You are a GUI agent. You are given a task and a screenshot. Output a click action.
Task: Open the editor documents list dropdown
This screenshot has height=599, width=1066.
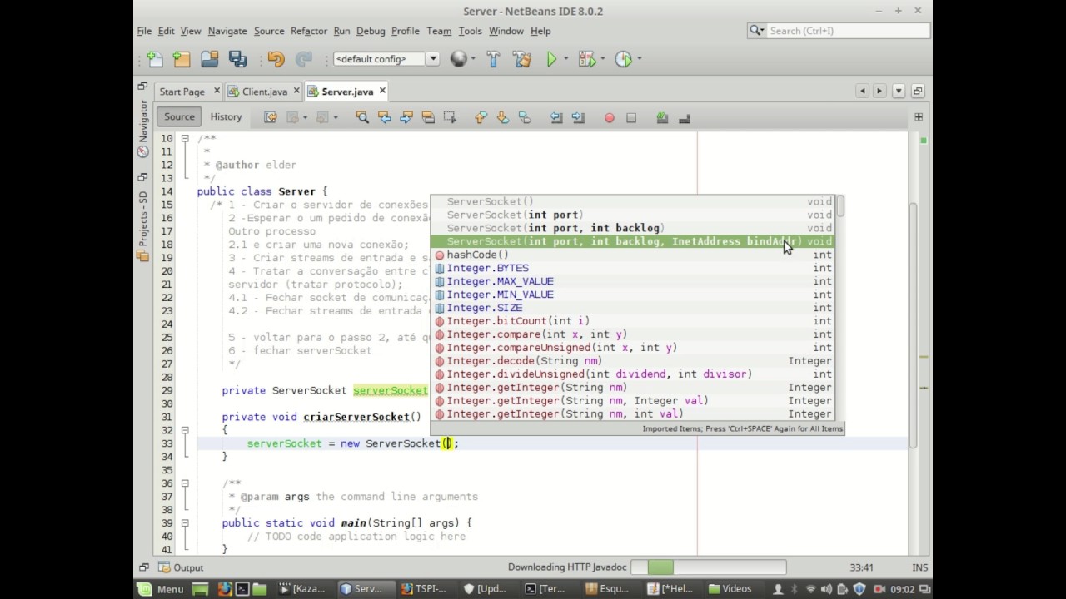click(899, 92)
